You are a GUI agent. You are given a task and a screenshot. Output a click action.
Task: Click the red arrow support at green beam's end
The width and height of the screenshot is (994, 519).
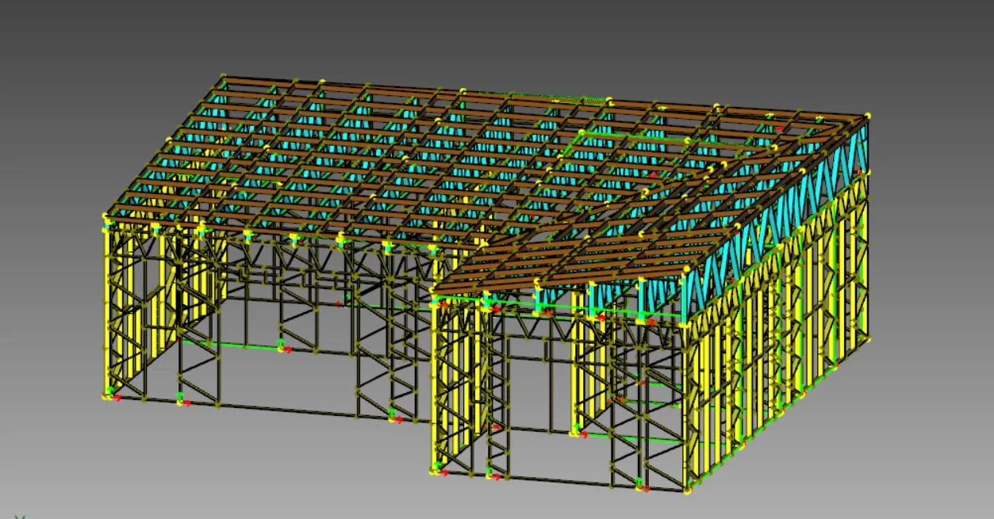coord(284,348)
